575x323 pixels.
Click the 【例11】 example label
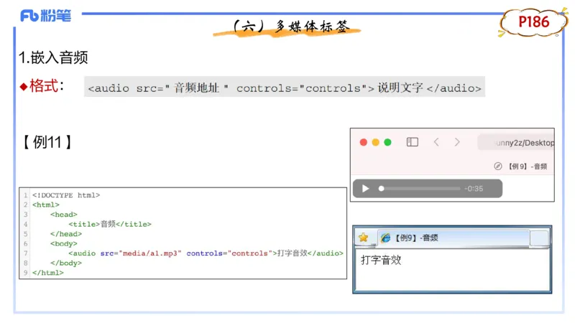pyautogui.click(x=47, y=142)
